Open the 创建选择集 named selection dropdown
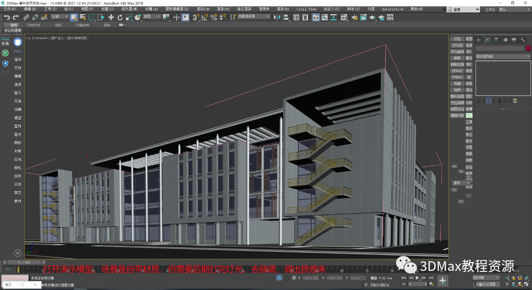 254,17
